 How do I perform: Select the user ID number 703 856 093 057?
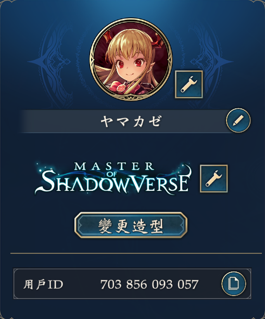coord(149,284)
